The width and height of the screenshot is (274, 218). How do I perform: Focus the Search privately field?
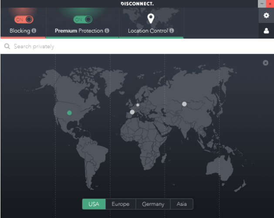137,46
